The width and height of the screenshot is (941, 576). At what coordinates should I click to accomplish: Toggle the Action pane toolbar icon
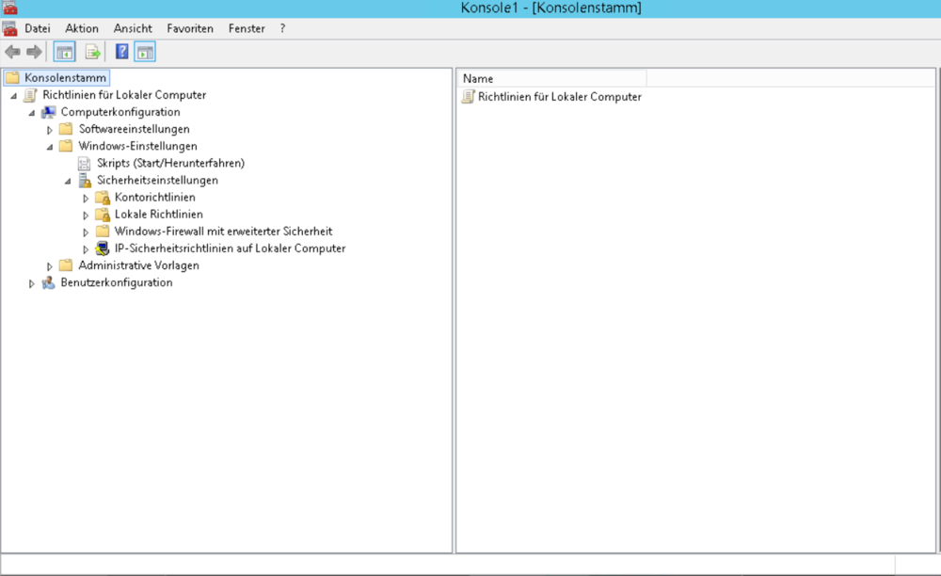tap(145, 52)
